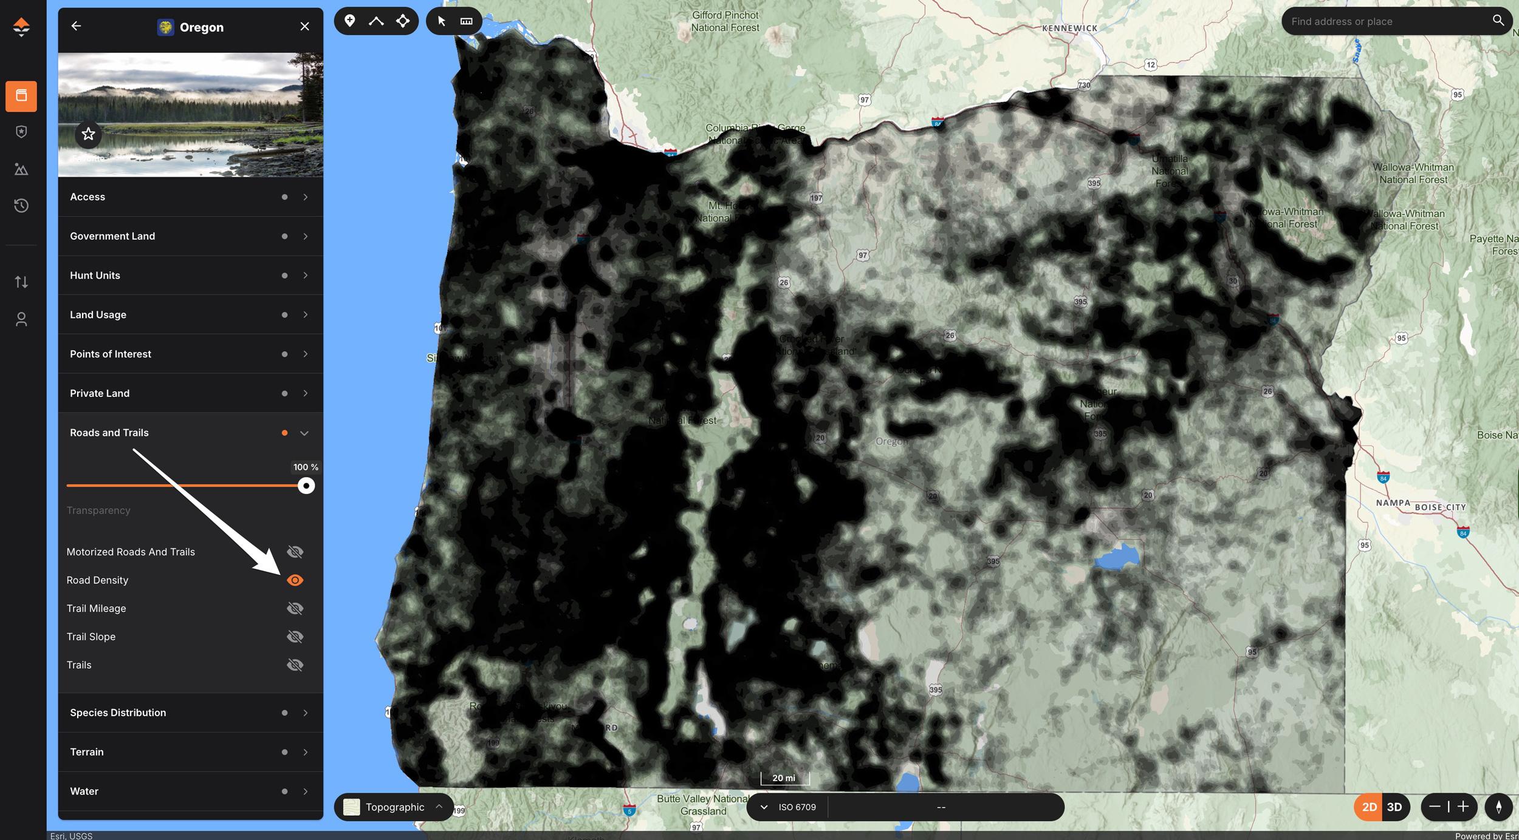Click the compass icon near zoom controls

pos(1497,807)
